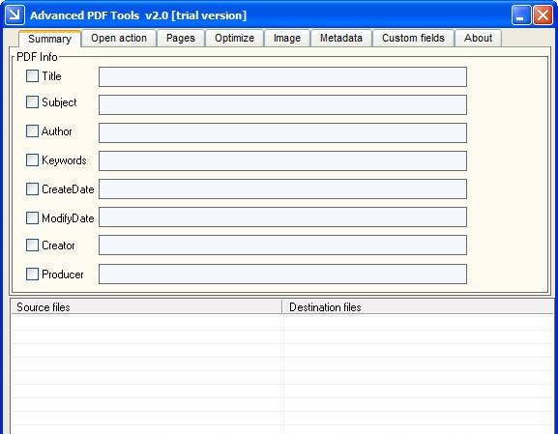
Task: Open the Pages tab
Action: pyautogui.click(x=181, y=38)
